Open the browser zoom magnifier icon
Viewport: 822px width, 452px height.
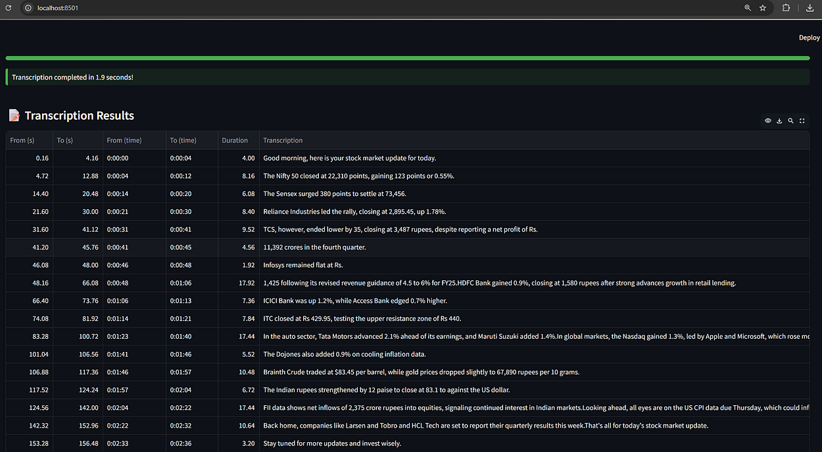click(x=748, y=8)
